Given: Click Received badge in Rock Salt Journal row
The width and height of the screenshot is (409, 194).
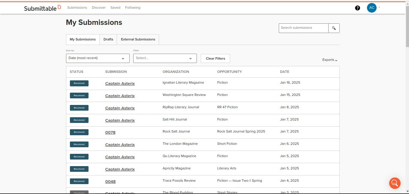Looking at the screenshot, I should click(x=79, y=132).
